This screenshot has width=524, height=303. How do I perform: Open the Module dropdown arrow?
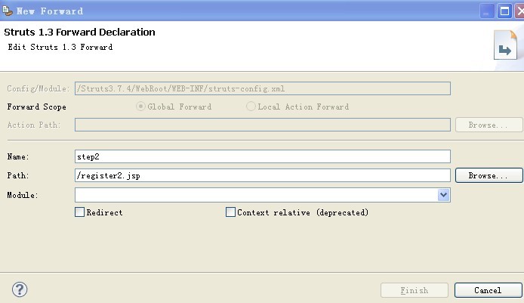[443, 195]
